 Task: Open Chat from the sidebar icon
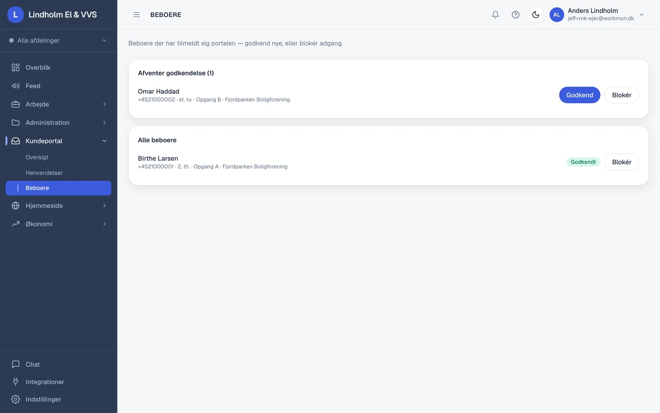(16, 364)
